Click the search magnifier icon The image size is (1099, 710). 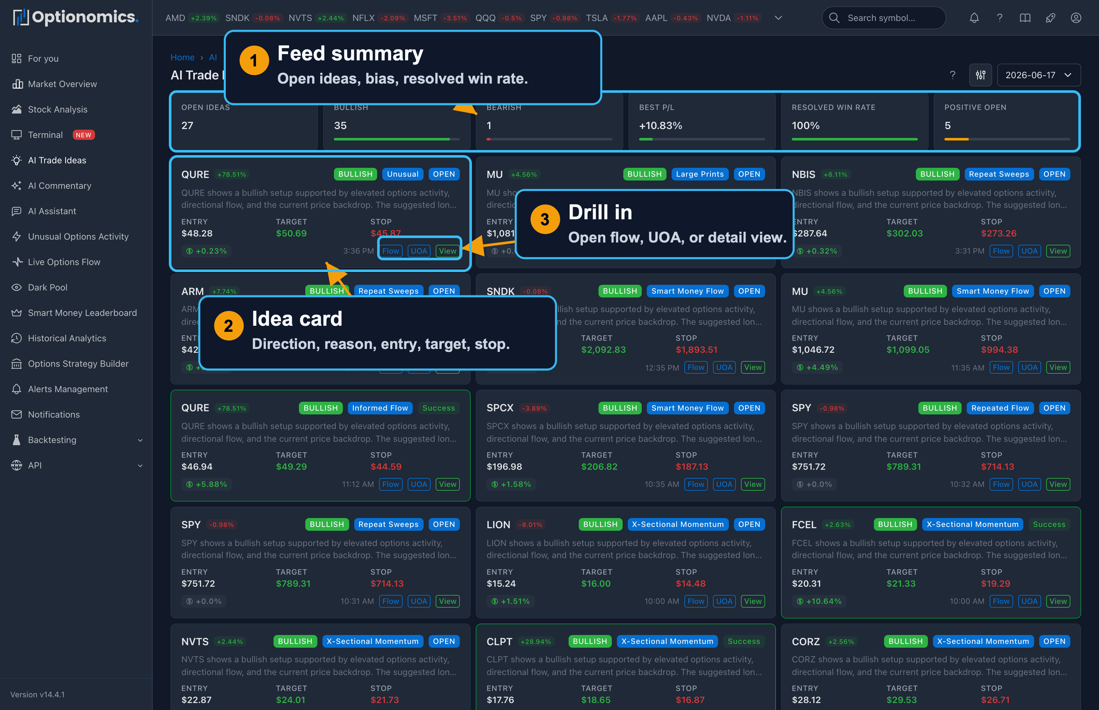(x=834, y=18)
